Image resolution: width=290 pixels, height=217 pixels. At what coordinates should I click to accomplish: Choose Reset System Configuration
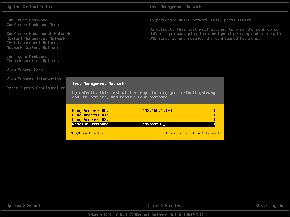[36, 88]
